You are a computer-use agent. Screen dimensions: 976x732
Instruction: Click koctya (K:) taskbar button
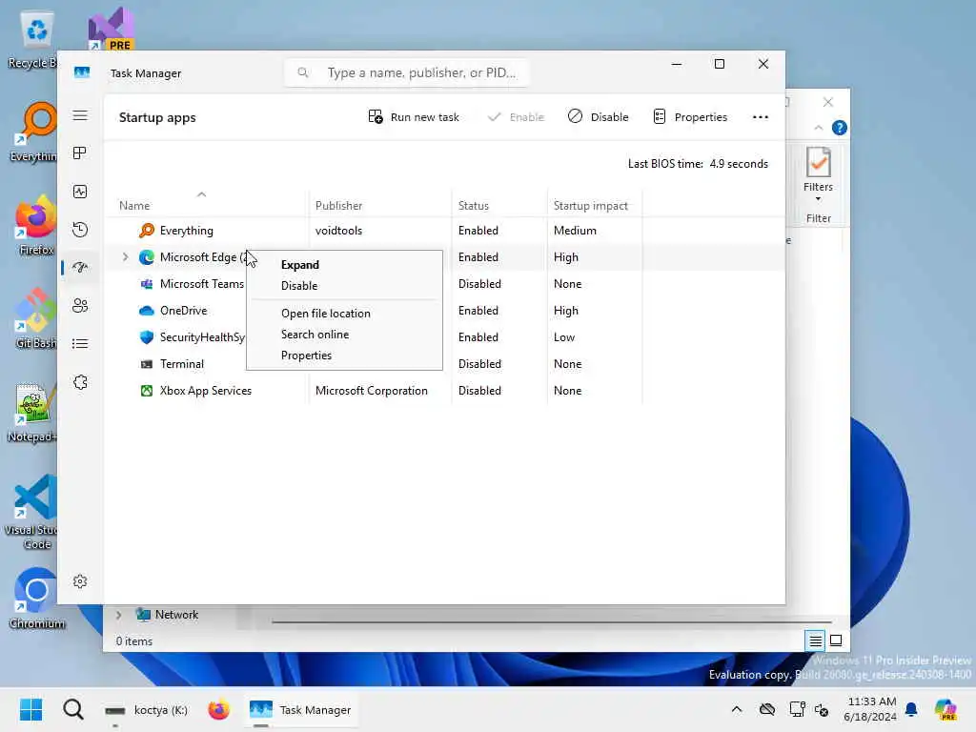point(147,709)
